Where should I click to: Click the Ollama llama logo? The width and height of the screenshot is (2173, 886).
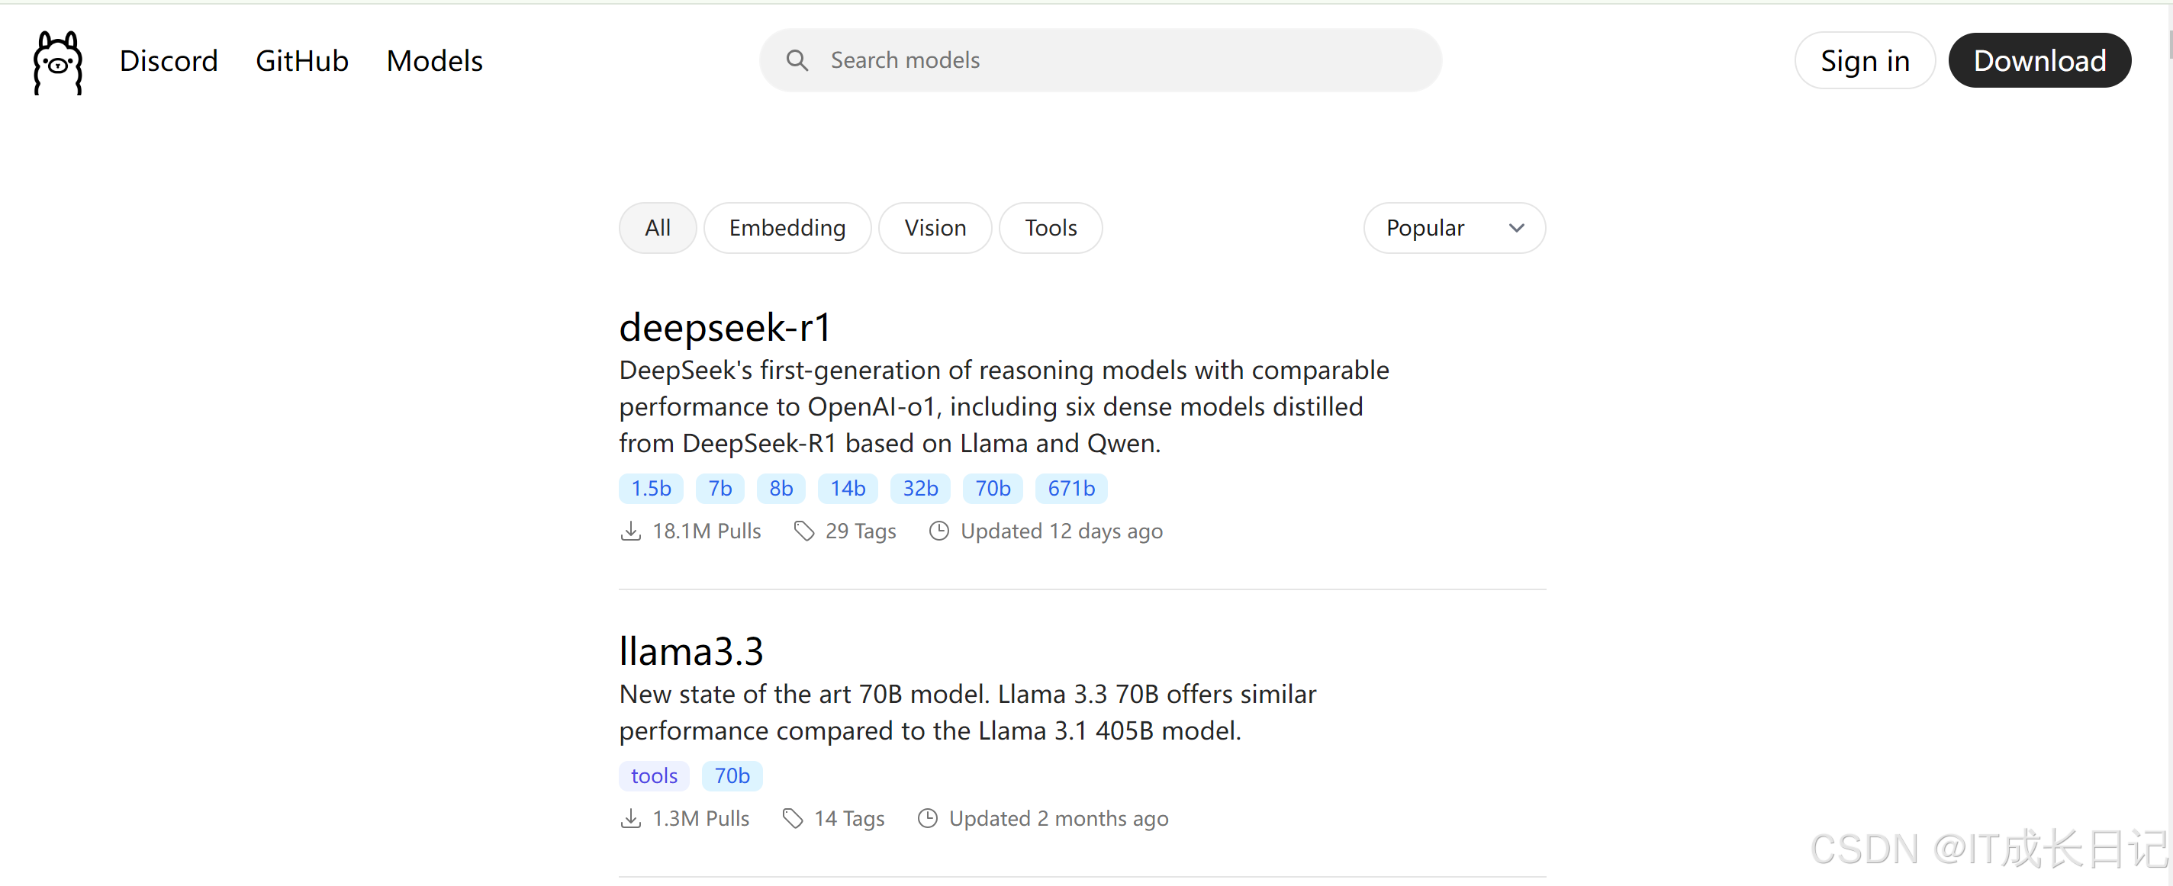[57, 63]
